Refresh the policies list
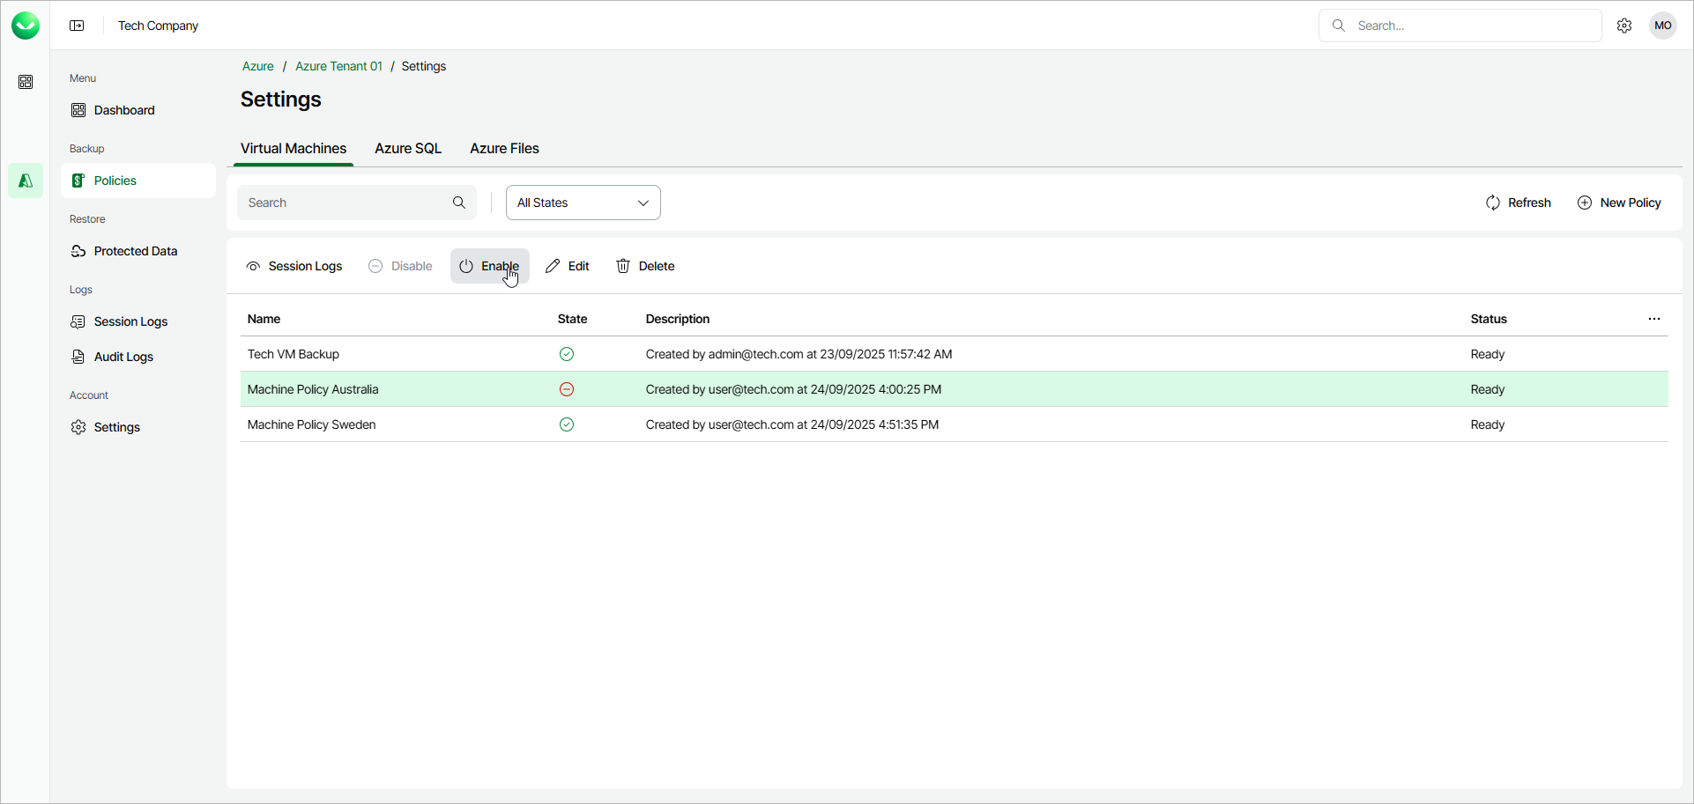Screen dimensions: 1694x804 1518,202
